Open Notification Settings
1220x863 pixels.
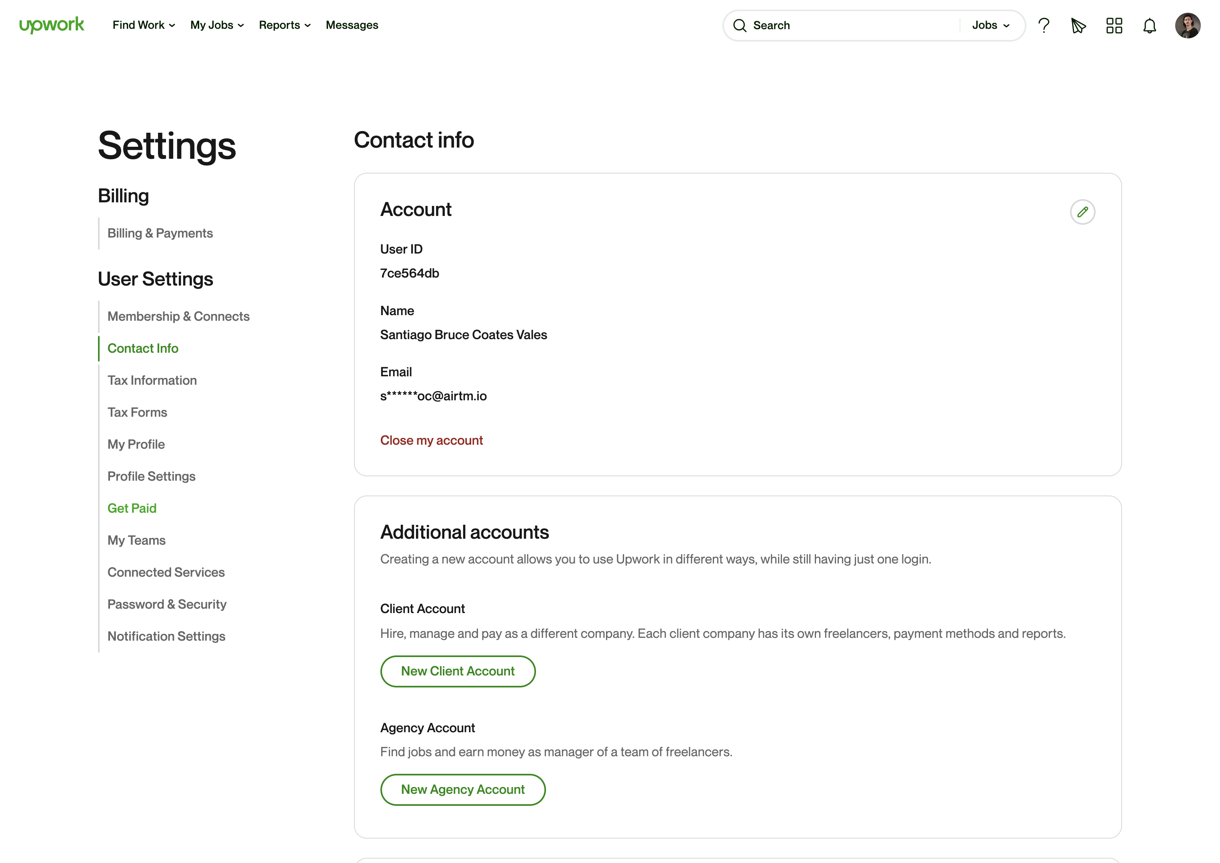pos(166,636)
